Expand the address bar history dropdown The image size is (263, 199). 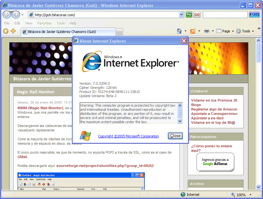click(x=181, y=15)
